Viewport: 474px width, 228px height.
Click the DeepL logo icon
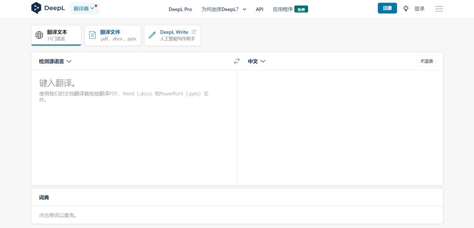(x=36, y=8)
